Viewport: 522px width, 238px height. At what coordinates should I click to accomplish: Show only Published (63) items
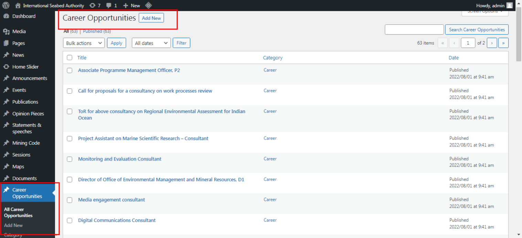click(x=97, y=31)
